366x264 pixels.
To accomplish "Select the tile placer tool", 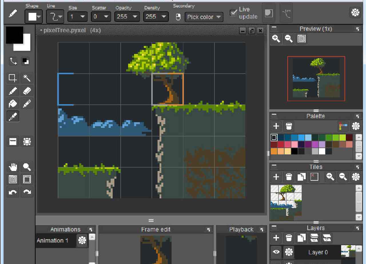I will coord(13,142).
